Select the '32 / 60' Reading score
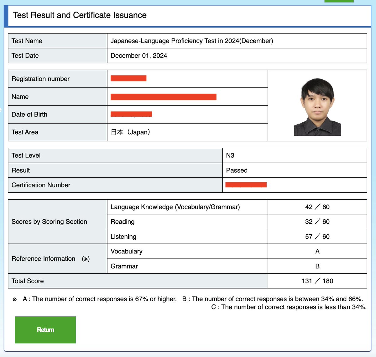Image resolution: width=376 pixels, height=357 pixels. pyautogui.click(x=317, y=222)
